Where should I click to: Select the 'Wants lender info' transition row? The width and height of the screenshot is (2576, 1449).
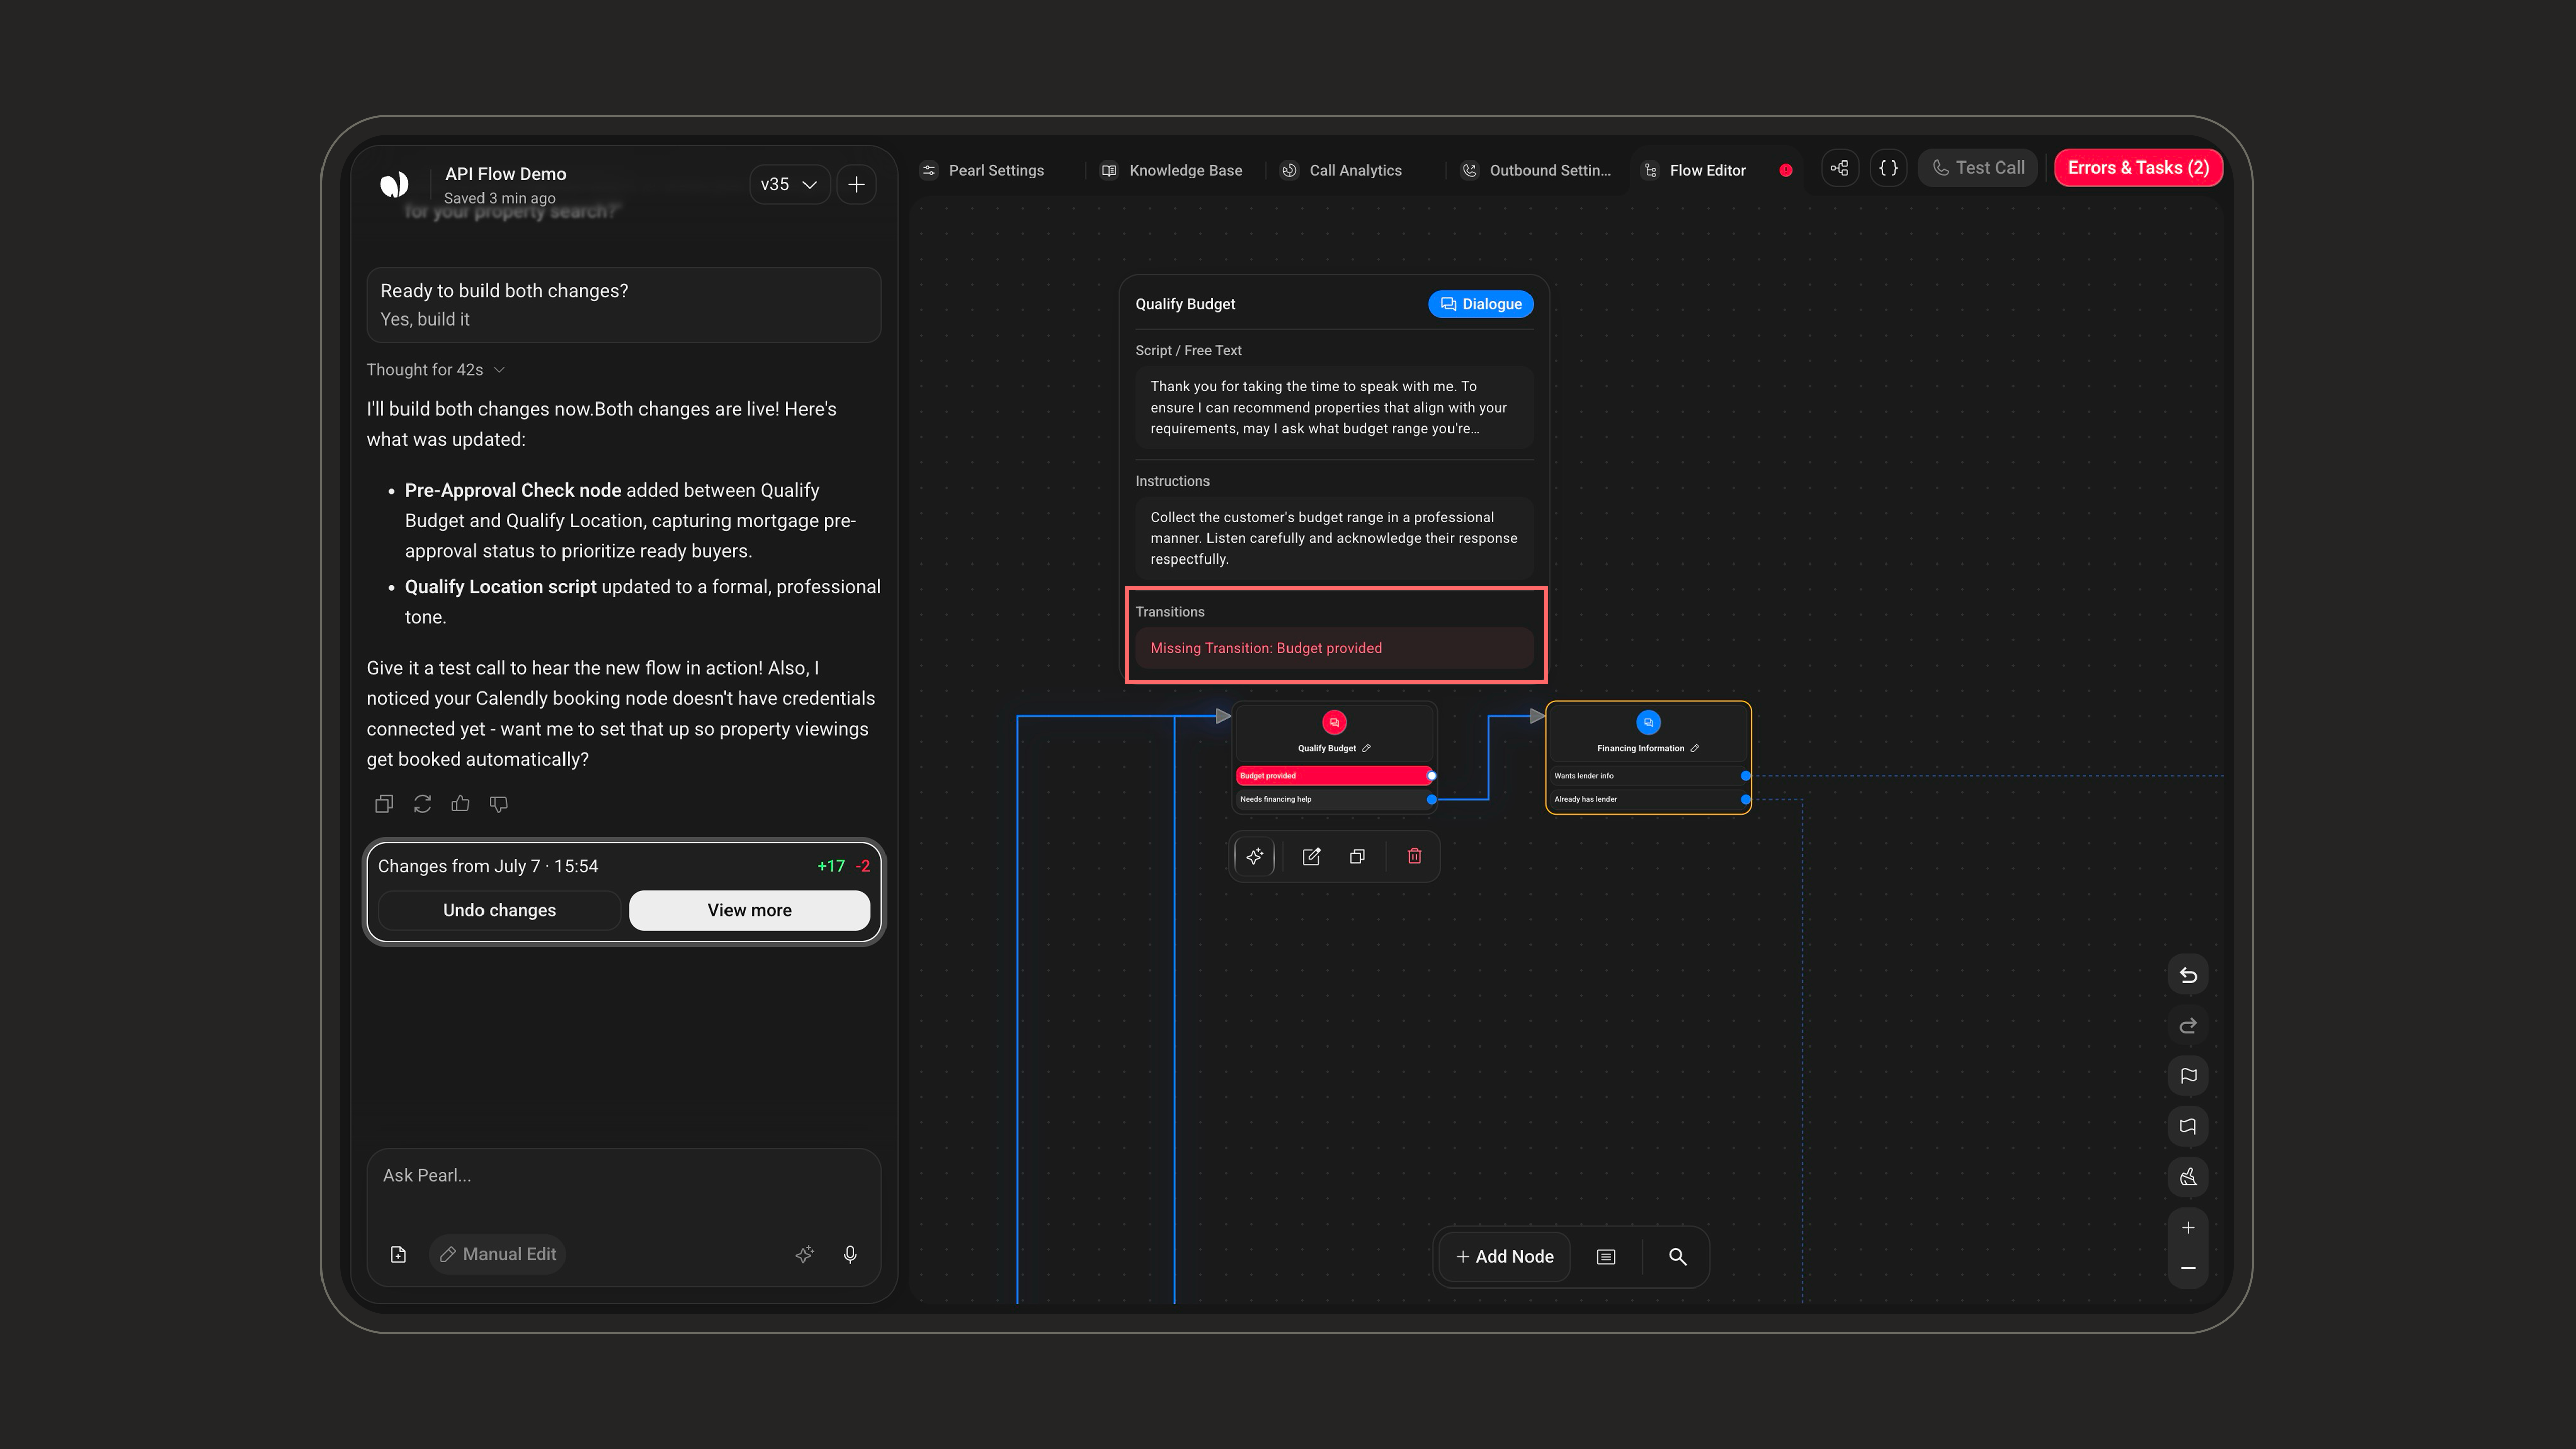(x=1649, y=776)
